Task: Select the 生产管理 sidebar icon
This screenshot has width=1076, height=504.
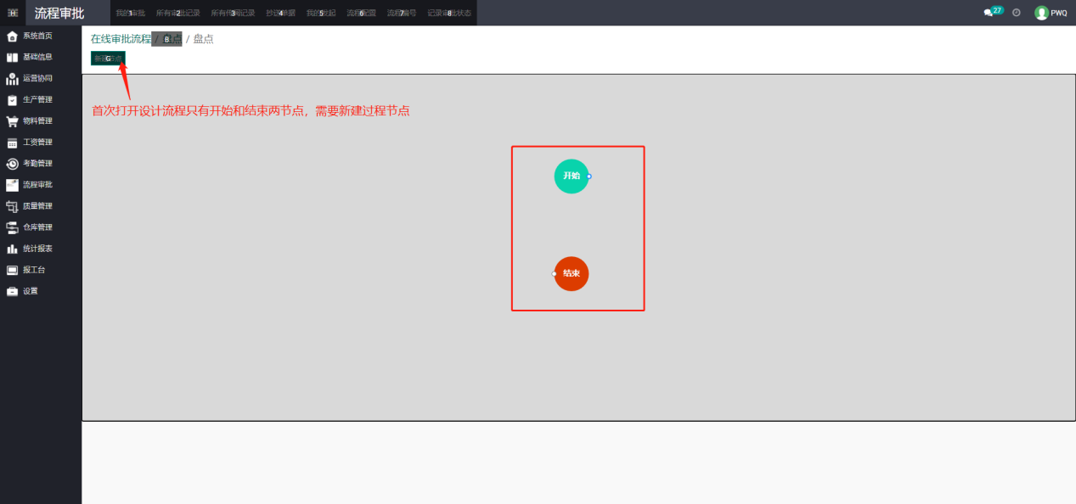Action: pos(12,100)
